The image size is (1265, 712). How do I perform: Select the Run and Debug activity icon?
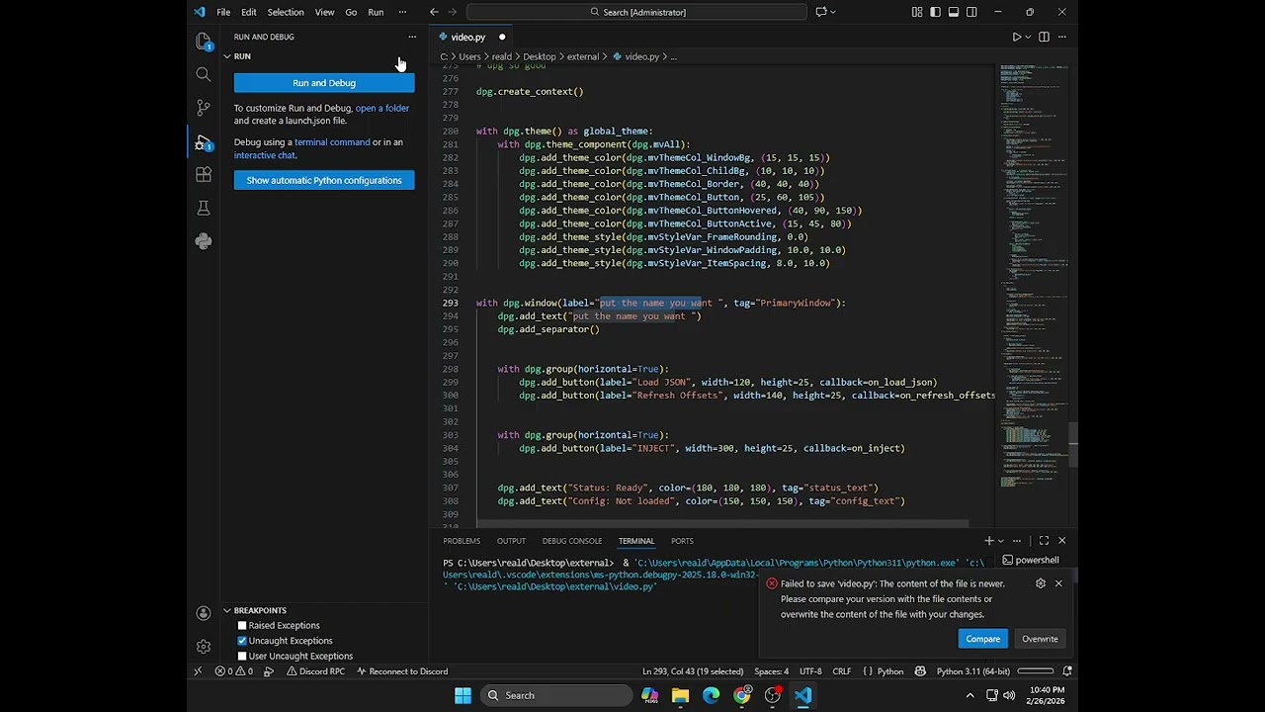[203, 142]
